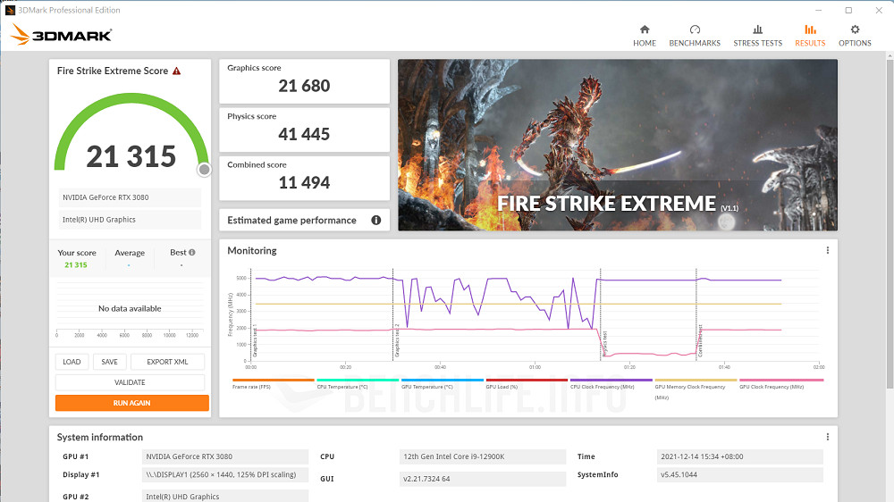This screenshot has height=502, width=894.
Task: Toggle GPU Temperature legend swatch
Action: [442, 380]
